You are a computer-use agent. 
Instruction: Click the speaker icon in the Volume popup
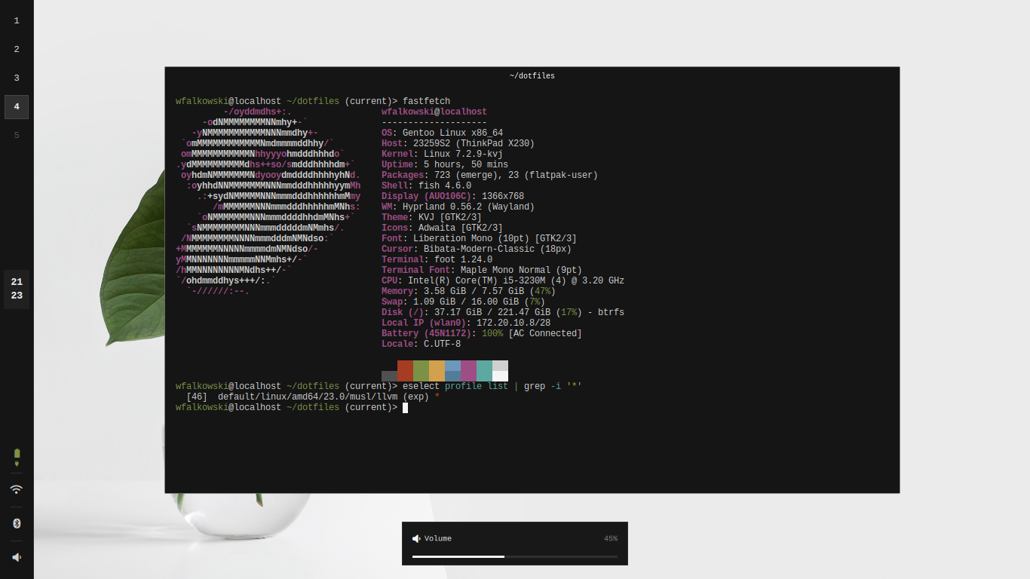pyautogui.click(x=416, y=538)
